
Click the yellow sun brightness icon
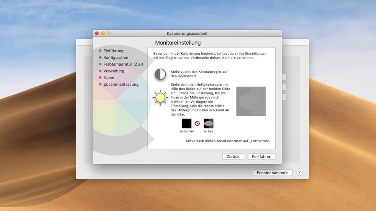(x=160, y=98)
